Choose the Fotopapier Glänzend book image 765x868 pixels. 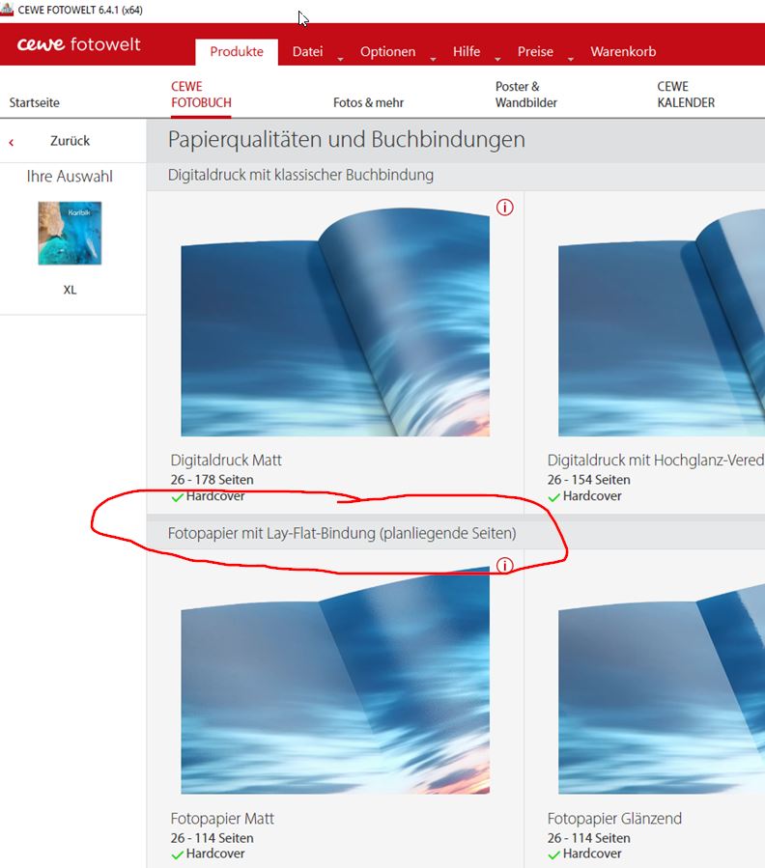point(662,689)
